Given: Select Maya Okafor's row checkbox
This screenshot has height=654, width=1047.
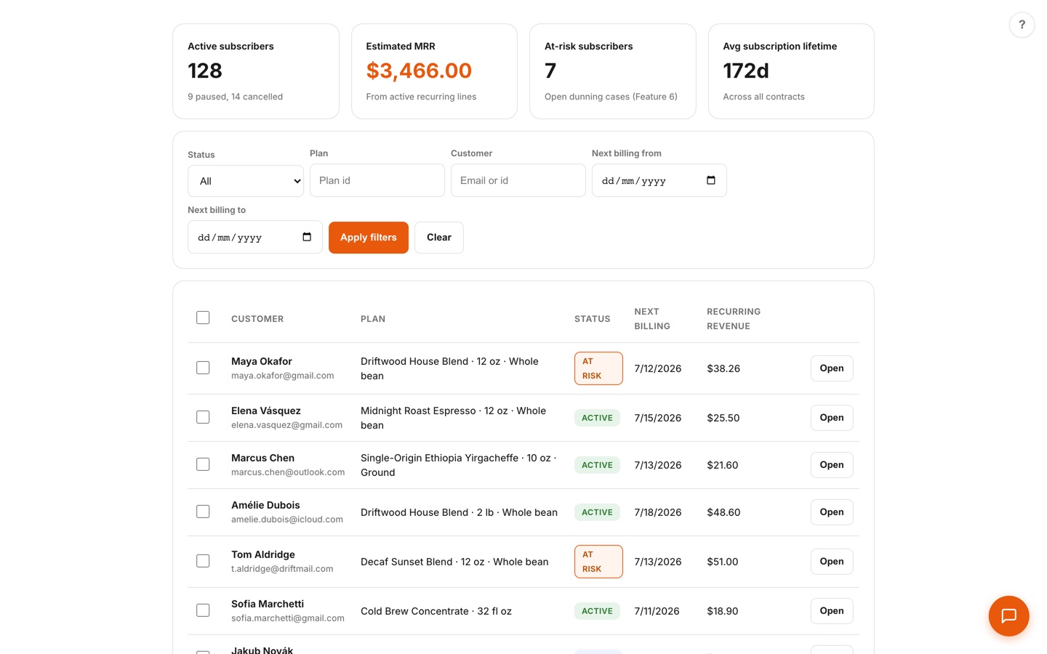Looking at the screenshot, I should (x=203, y=368).
